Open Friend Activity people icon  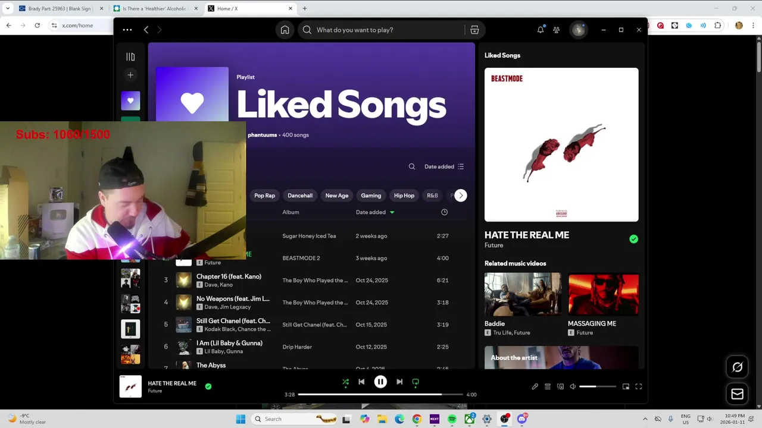point(556,30)
